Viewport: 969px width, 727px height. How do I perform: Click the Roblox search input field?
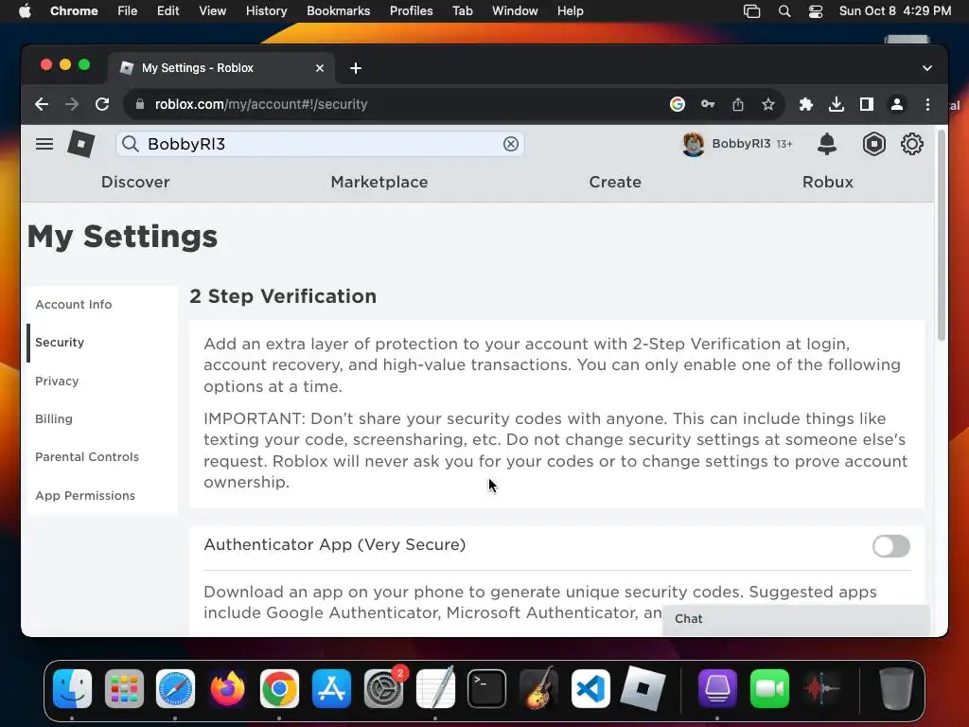coord(320,144)
